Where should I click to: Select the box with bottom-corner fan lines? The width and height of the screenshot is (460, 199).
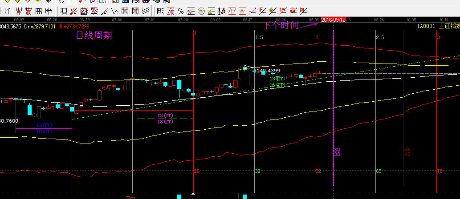pos(84,11)
